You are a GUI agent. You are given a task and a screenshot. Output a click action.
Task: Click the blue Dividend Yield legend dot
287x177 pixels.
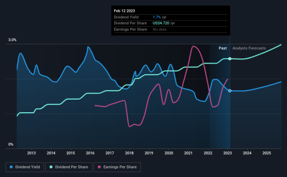(x=11, y=167)
